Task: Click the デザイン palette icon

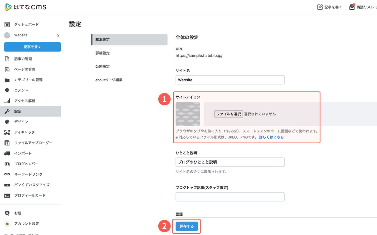Action: pos(7,122)
